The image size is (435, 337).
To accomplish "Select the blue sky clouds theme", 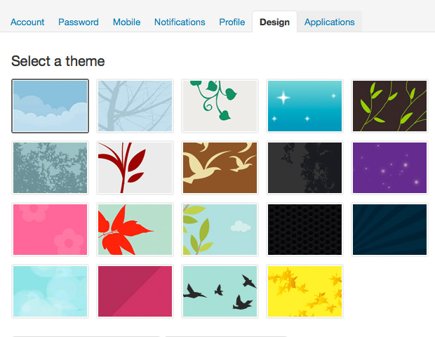I will [x=50, y=106].
